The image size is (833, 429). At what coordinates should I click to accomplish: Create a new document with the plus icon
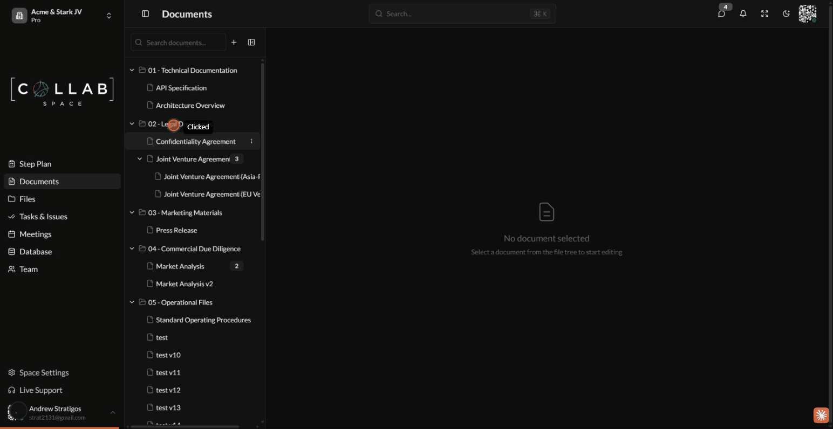[x=234, y=42]
